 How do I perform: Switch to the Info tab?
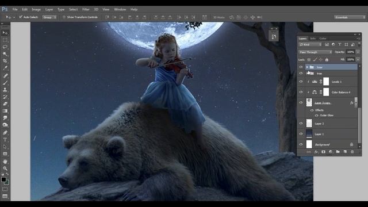tap(313, 39)
